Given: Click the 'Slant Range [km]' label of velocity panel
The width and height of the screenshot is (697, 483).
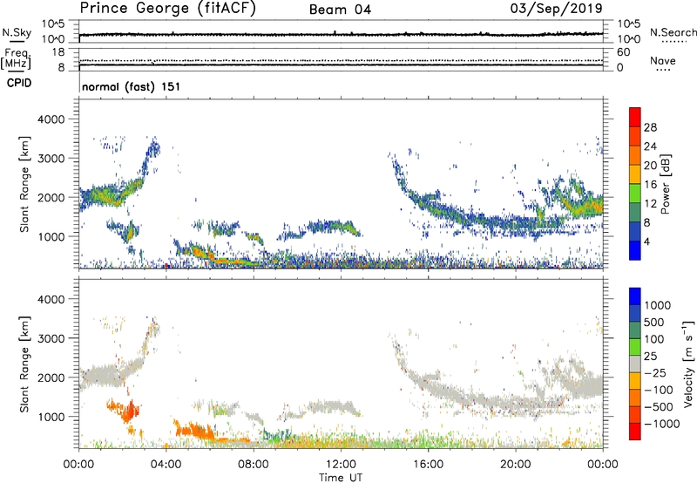Looking at the screenshot, I should (x=24, y=364).
